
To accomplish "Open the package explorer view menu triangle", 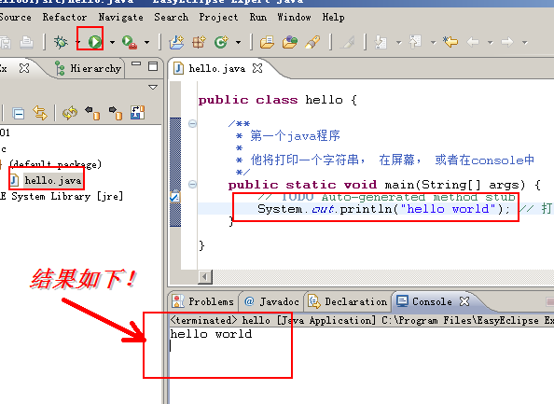I will (x=153, y=87).
